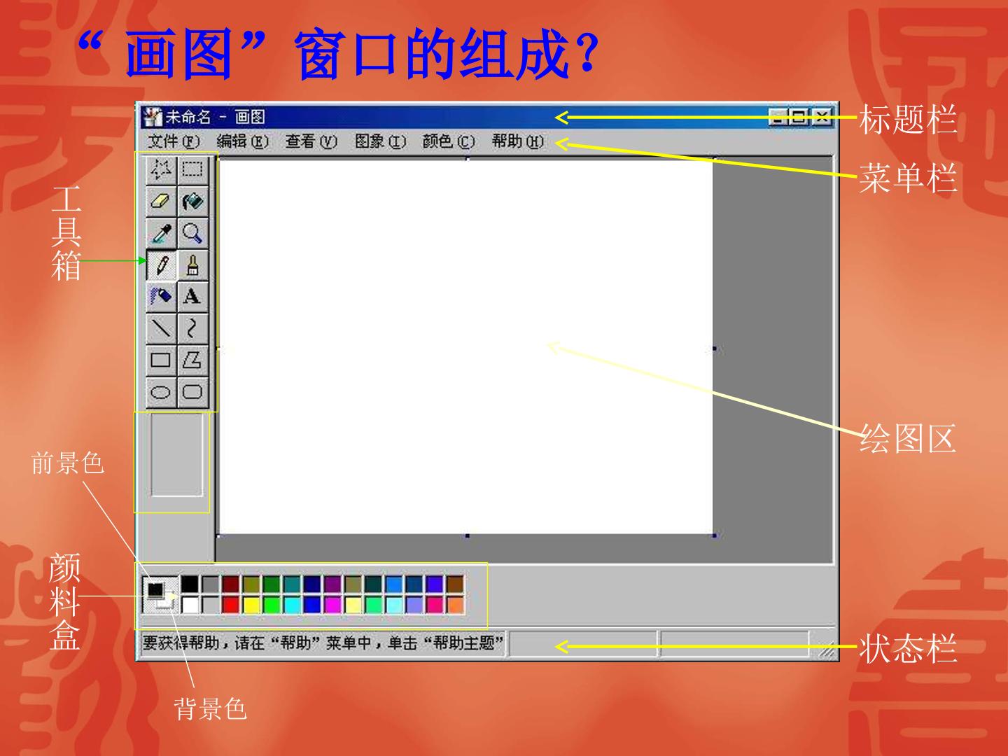Choose the Curve tool
Image resolution: width=1008 pixels, height=756 pixels.
(x=192, y=328)
